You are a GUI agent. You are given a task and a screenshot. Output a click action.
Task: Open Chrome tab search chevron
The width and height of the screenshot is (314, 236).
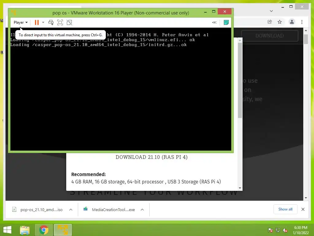[x=271, y=11]
